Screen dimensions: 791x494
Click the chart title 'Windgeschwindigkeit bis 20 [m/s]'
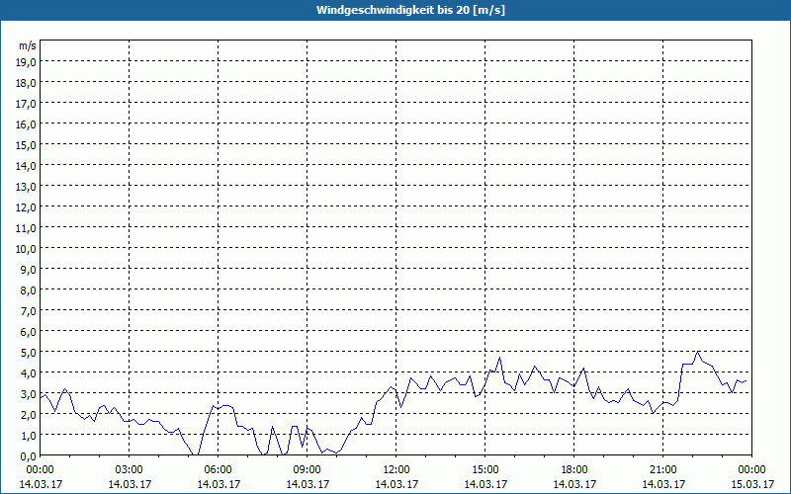click(x=410, y=10)
